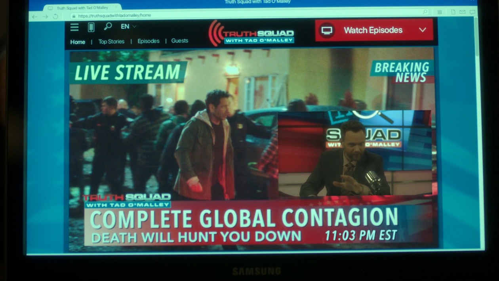
Task: Click the Watch Episodes button
Action: point(374,30)
